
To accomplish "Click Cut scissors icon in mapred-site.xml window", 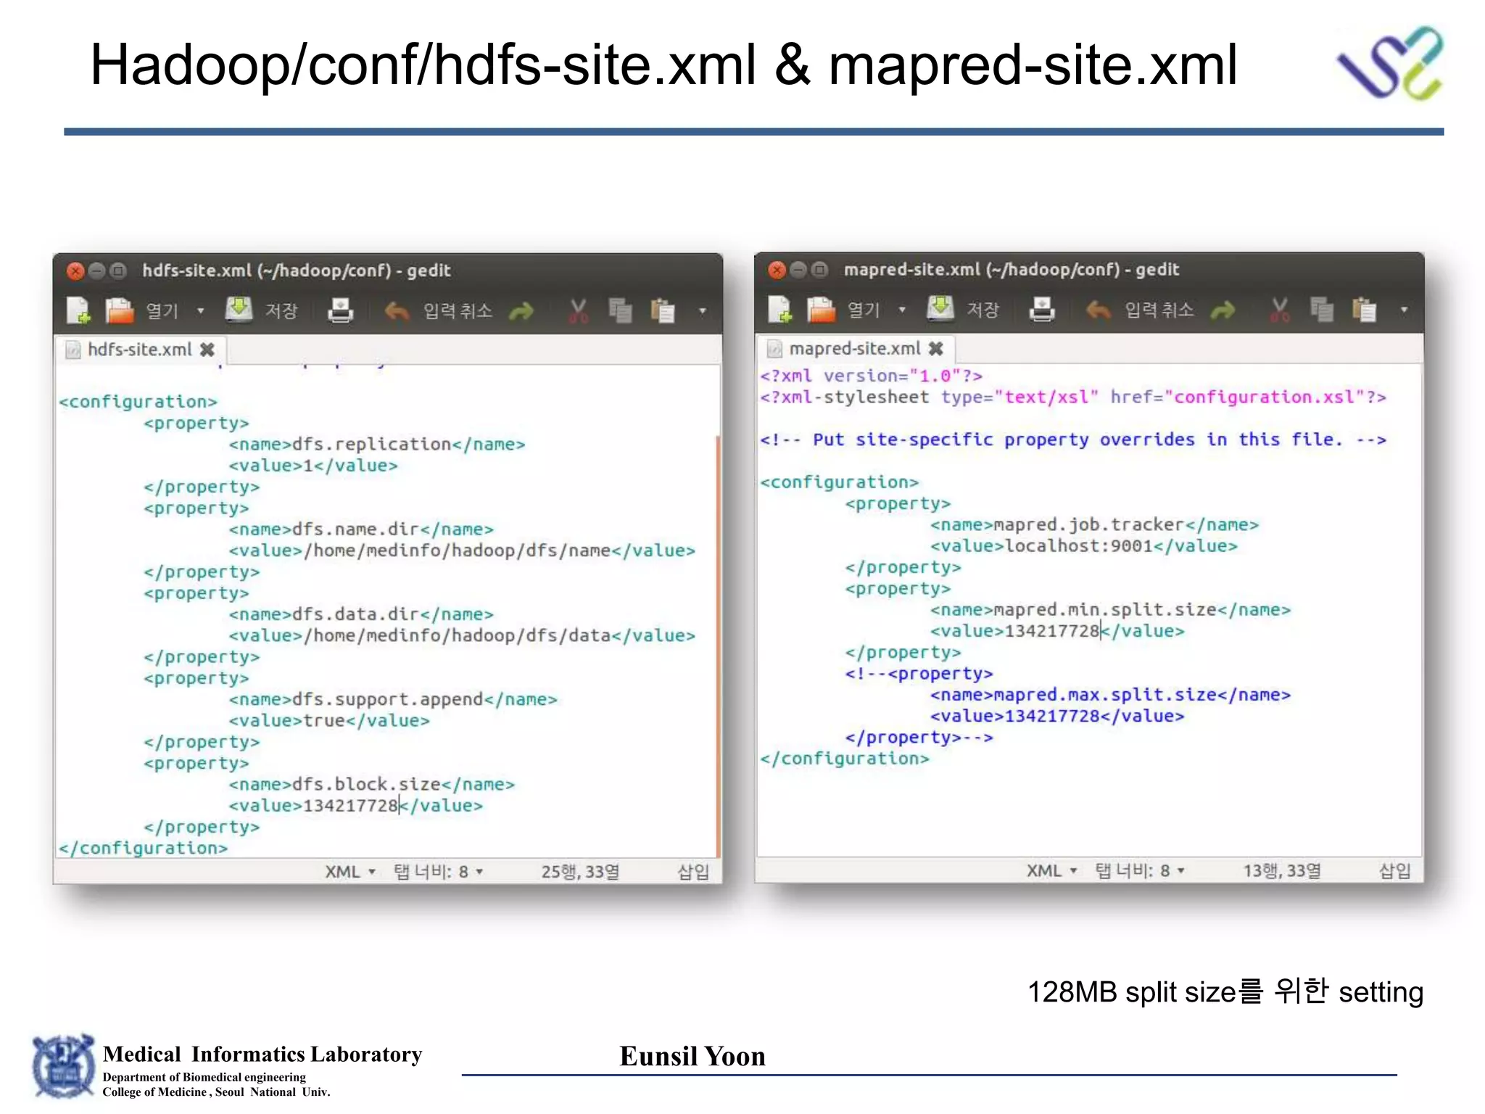I will click(1281, 310).
